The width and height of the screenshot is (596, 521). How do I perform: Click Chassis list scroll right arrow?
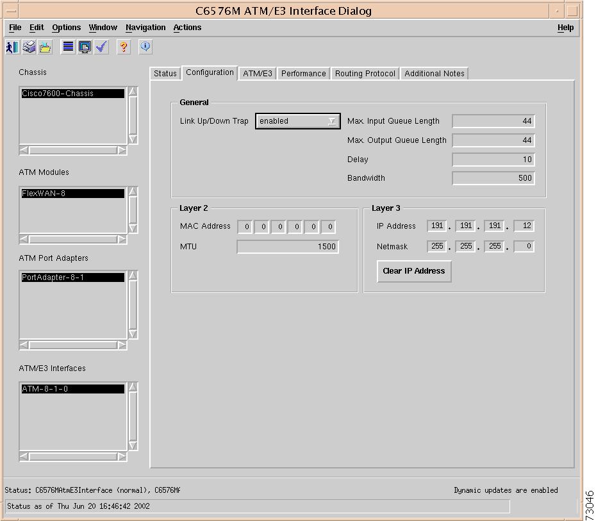point(122,151)
